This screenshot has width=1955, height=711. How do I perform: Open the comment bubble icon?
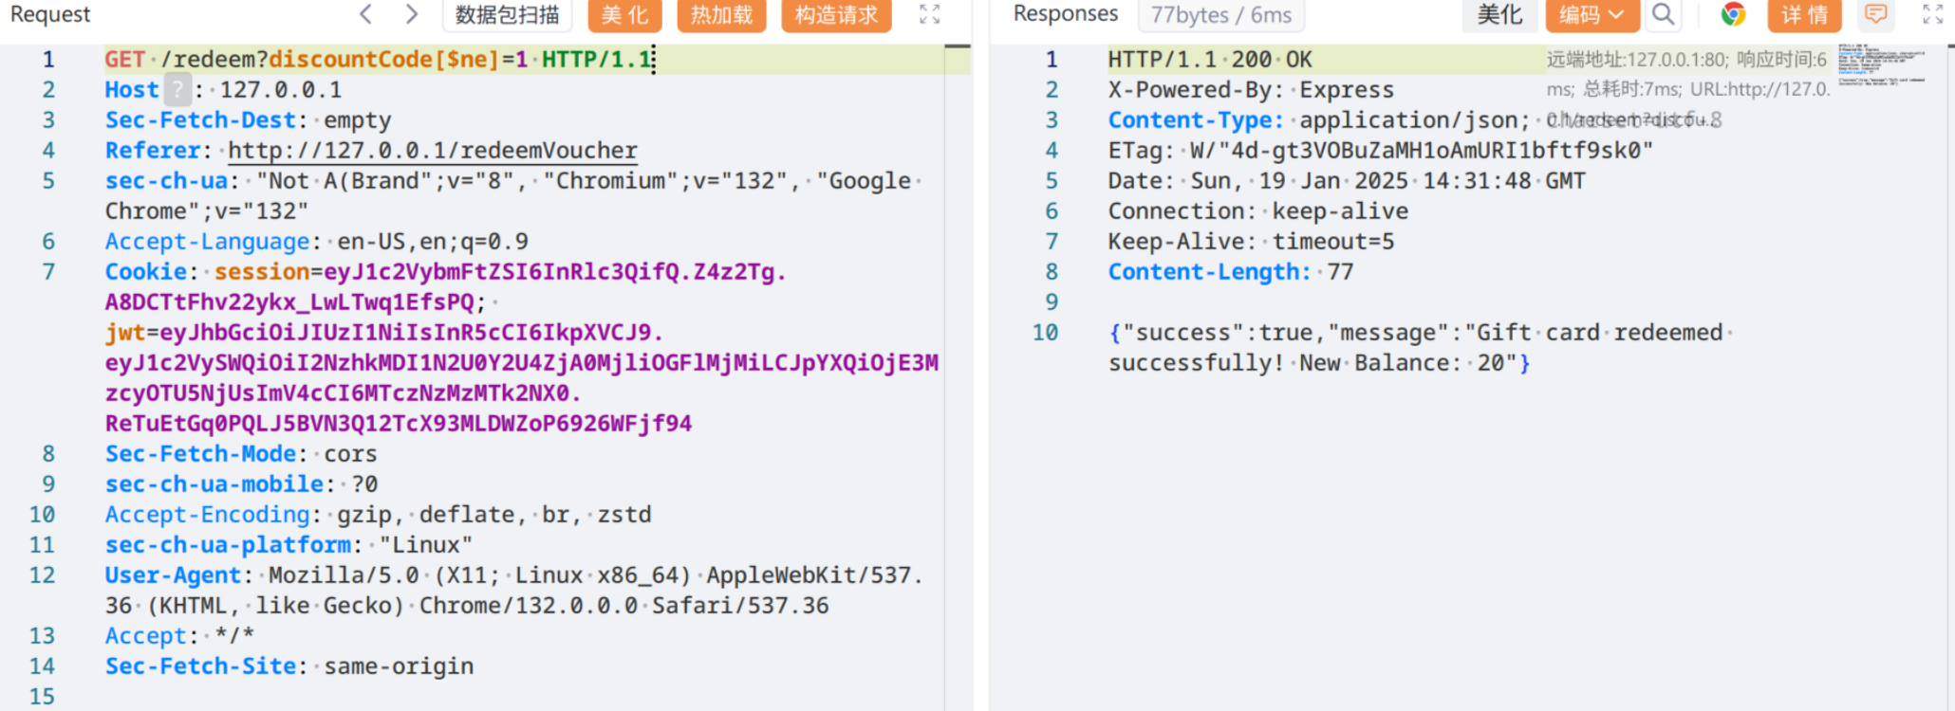click(x=1875, y=14)
